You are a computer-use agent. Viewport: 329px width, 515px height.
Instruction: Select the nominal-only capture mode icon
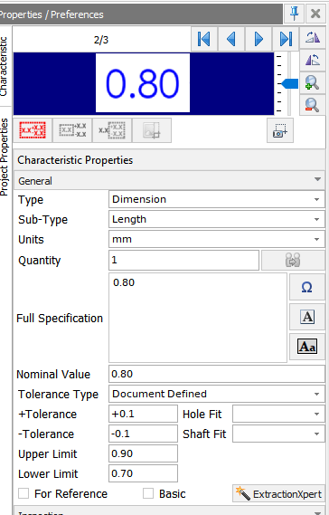72,130
